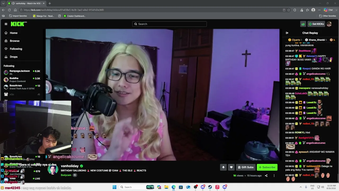The width and height of the screenshot is (339, 191).
Task: Open the taskbar clock and date
Action: click(331, 187)
